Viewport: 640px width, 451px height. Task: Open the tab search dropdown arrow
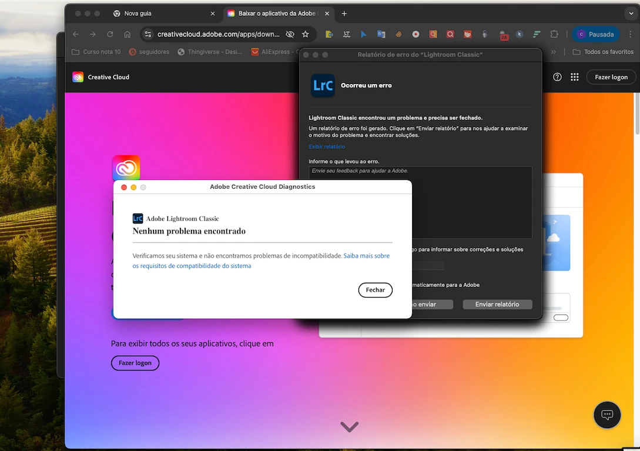click(631, 14)
